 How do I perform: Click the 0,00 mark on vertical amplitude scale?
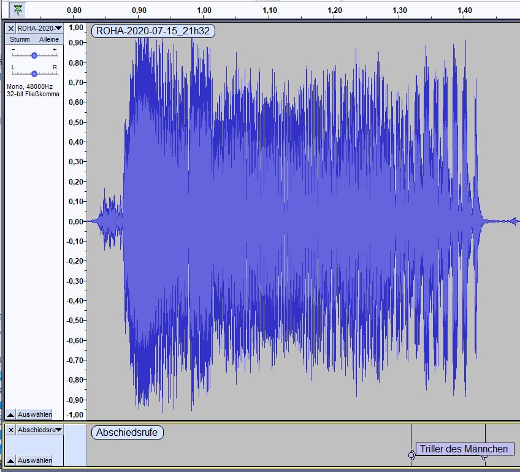pos(75,221)
